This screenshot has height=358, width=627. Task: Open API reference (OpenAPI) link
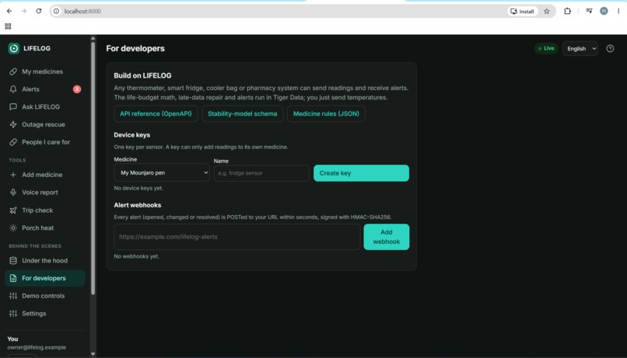click(x=156, y=113)
